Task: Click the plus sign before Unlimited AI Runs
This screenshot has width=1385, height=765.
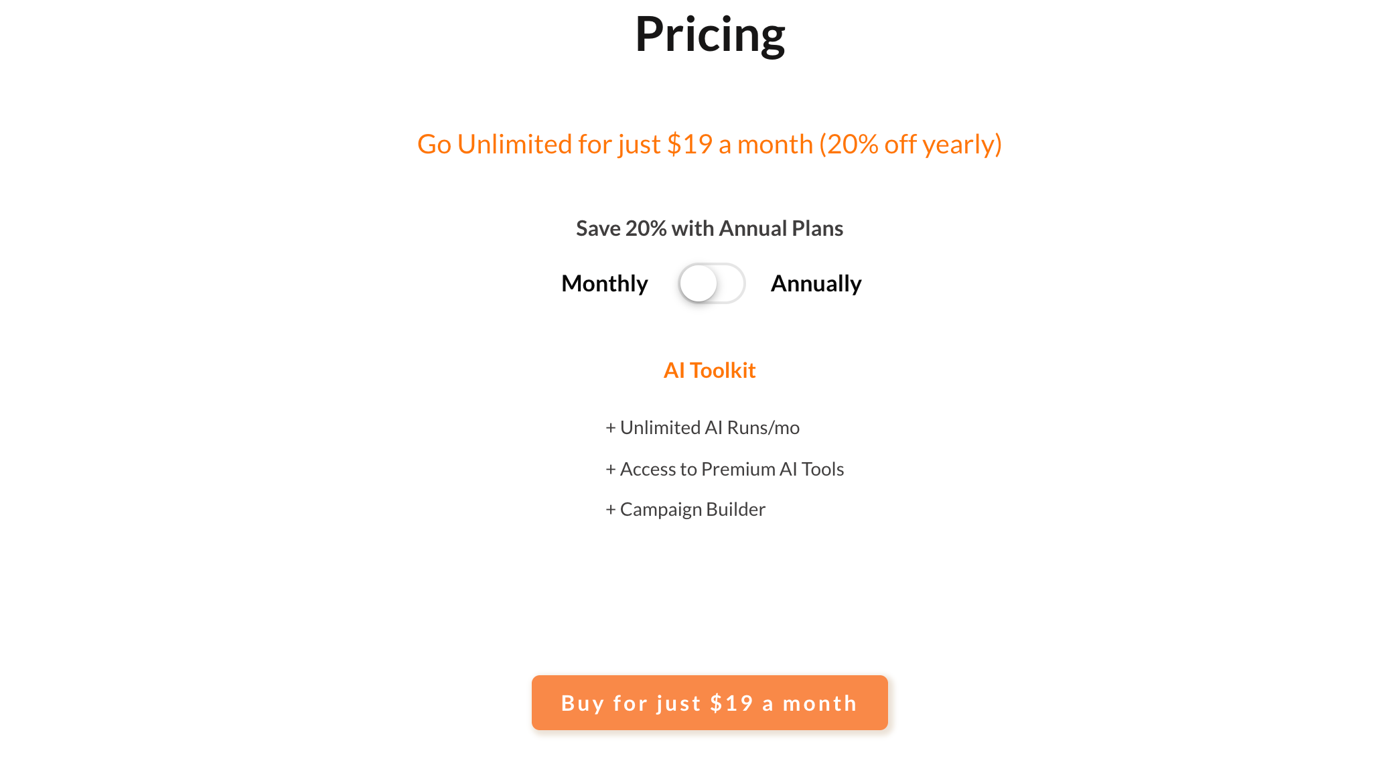Action: click(610, 428)
